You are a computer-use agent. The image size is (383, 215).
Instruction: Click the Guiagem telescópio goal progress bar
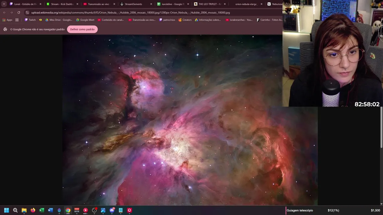pyautogui.click(x=334, y=210)
